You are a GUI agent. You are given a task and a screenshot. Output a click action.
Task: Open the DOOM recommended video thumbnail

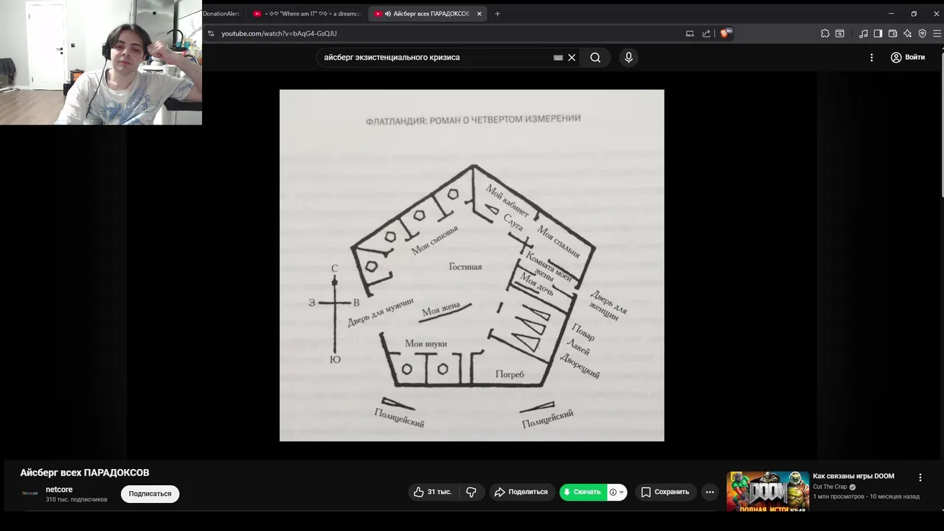click(x=768, y=492)
